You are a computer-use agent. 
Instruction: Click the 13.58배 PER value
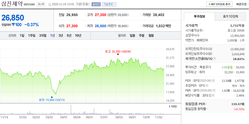(226, 81)
